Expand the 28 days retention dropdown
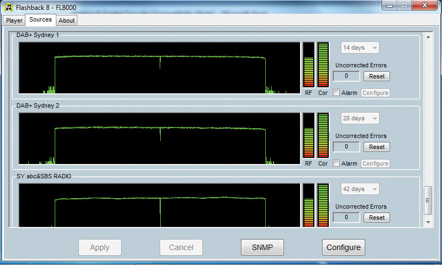 (360, 119)
